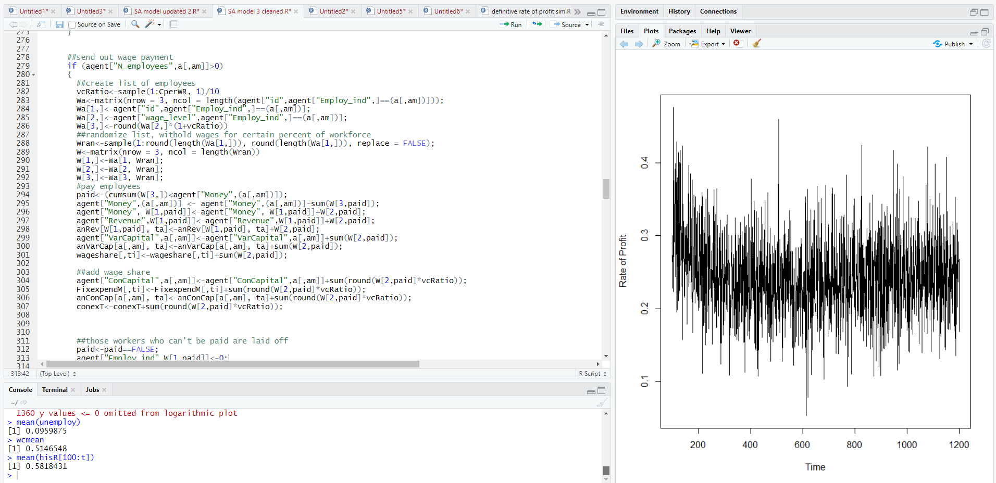
Task: Go forward to next source location
Action: tap(23, 24)
